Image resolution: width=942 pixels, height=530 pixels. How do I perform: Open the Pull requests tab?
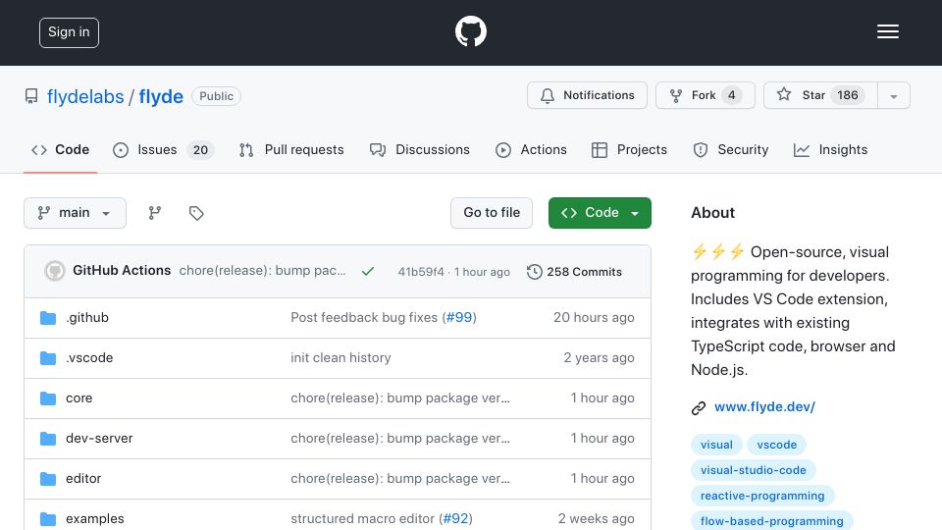[x=291, y=149]
